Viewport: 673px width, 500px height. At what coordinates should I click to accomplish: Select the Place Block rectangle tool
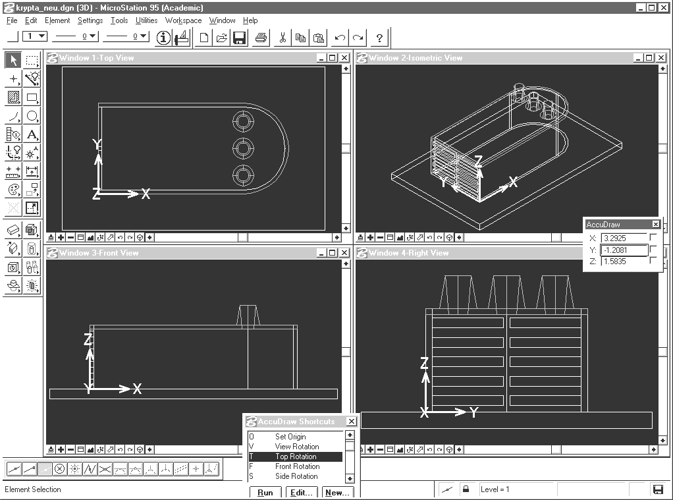click(32, 97)
